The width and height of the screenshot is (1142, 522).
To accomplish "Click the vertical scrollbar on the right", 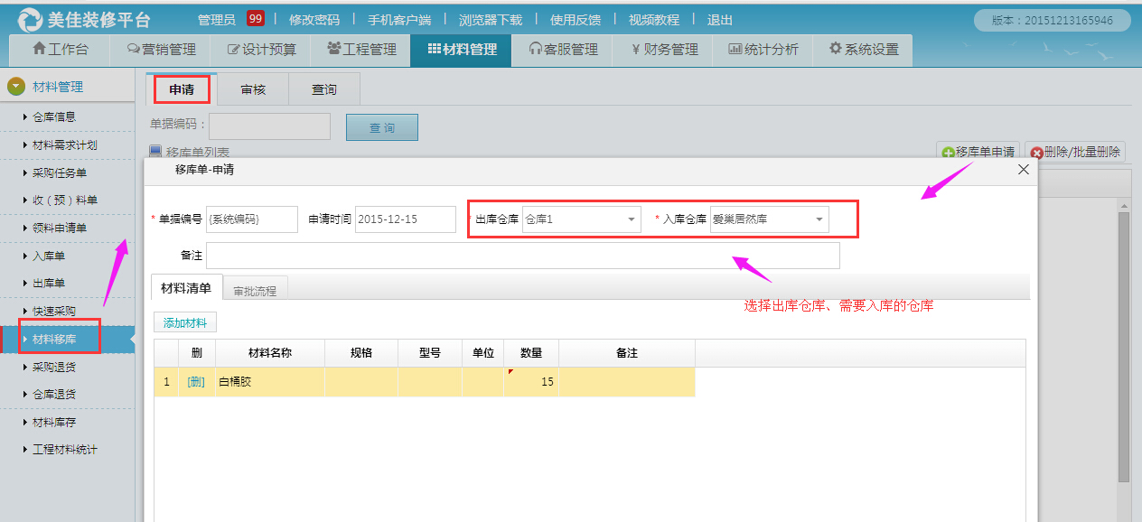I will tap(1124, 343).
